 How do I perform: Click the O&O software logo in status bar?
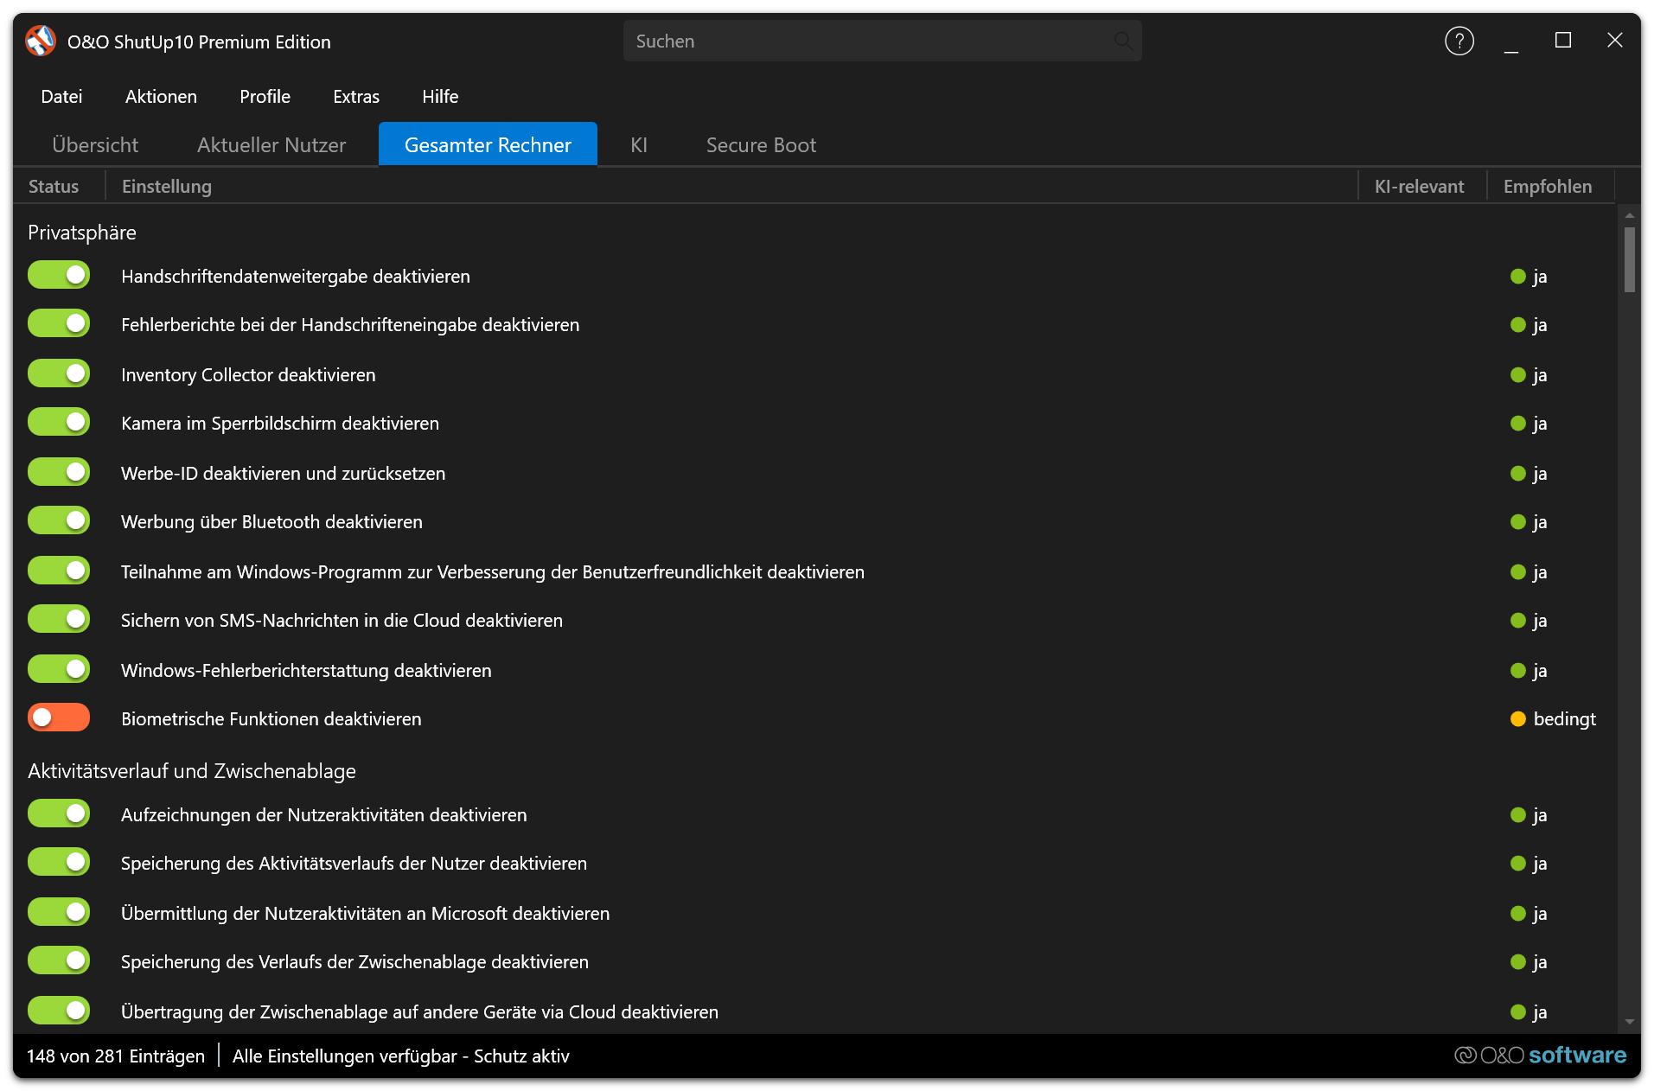click(1540, 1055)
